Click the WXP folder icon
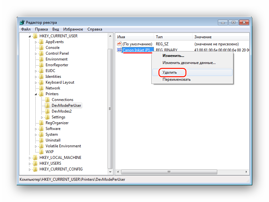The image size is (269, 202). [41, 152]
